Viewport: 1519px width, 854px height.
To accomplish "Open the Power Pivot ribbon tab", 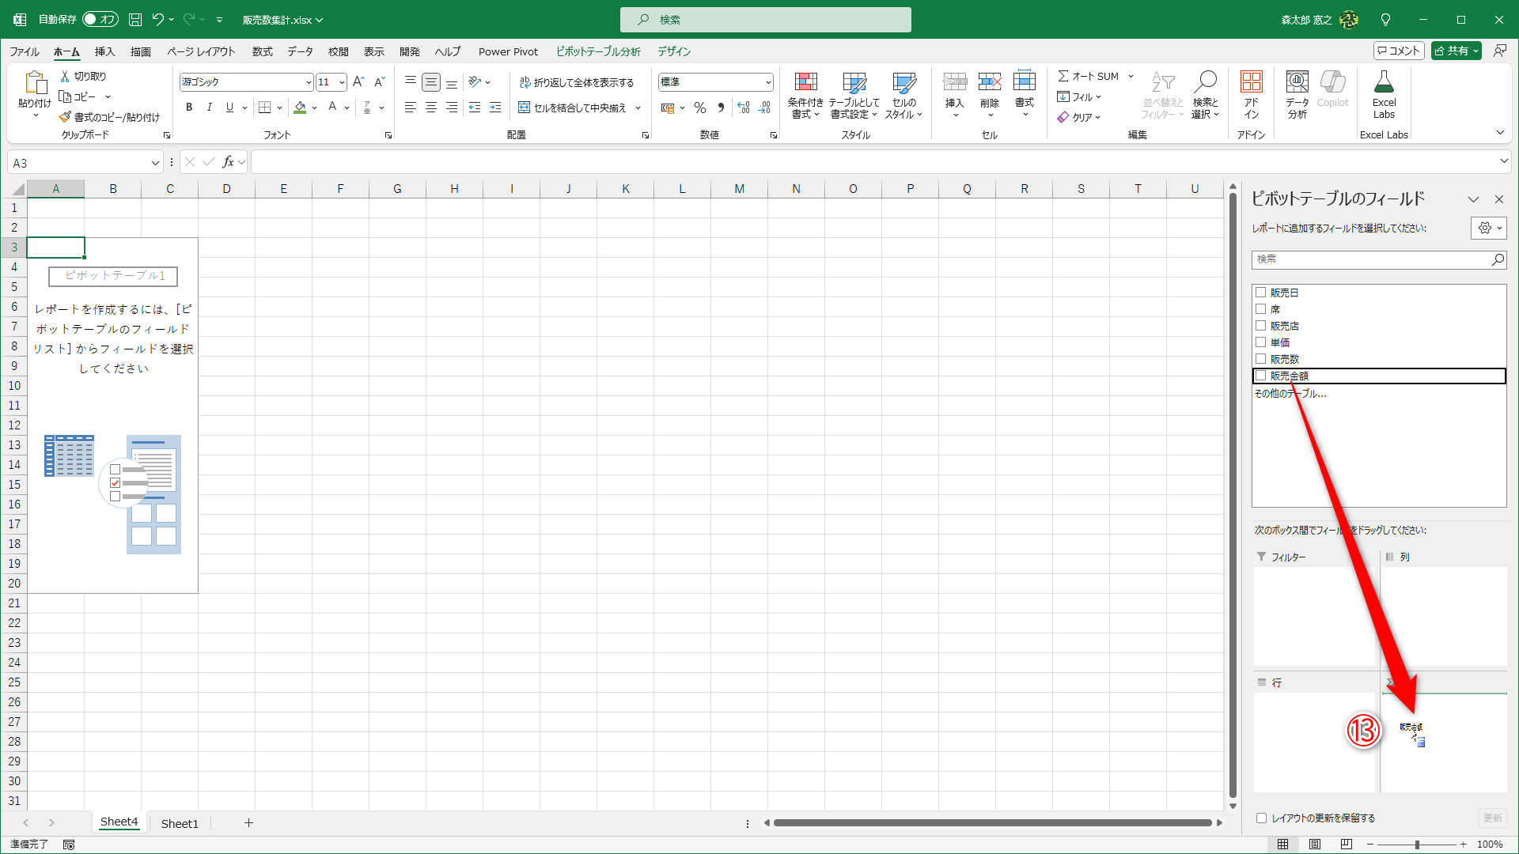I will tap(508, 51).
